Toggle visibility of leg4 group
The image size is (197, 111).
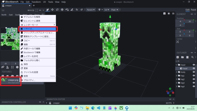click(194, 86)
